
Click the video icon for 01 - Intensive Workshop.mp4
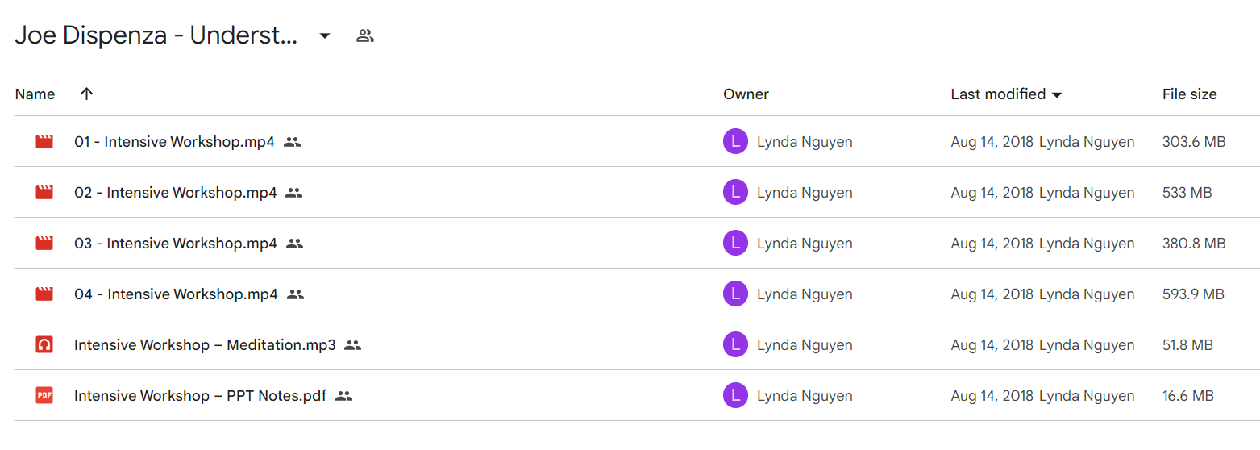(44, 142)
